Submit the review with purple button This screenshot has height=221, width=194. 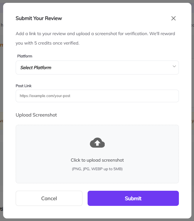(133, 198)
